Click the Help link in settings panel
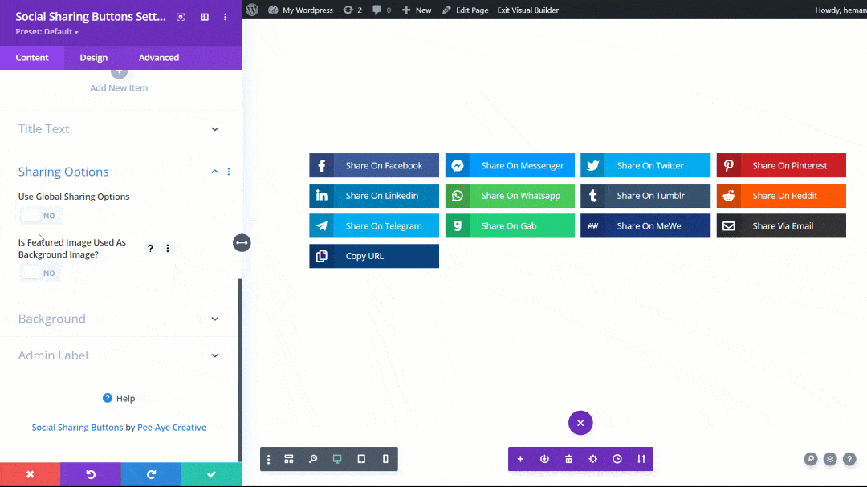 point(119,399)
